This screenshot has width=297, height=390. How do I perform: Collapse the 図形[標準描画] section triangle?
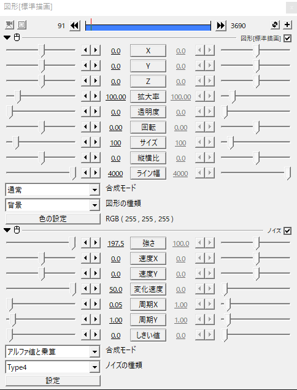[7, 38]
